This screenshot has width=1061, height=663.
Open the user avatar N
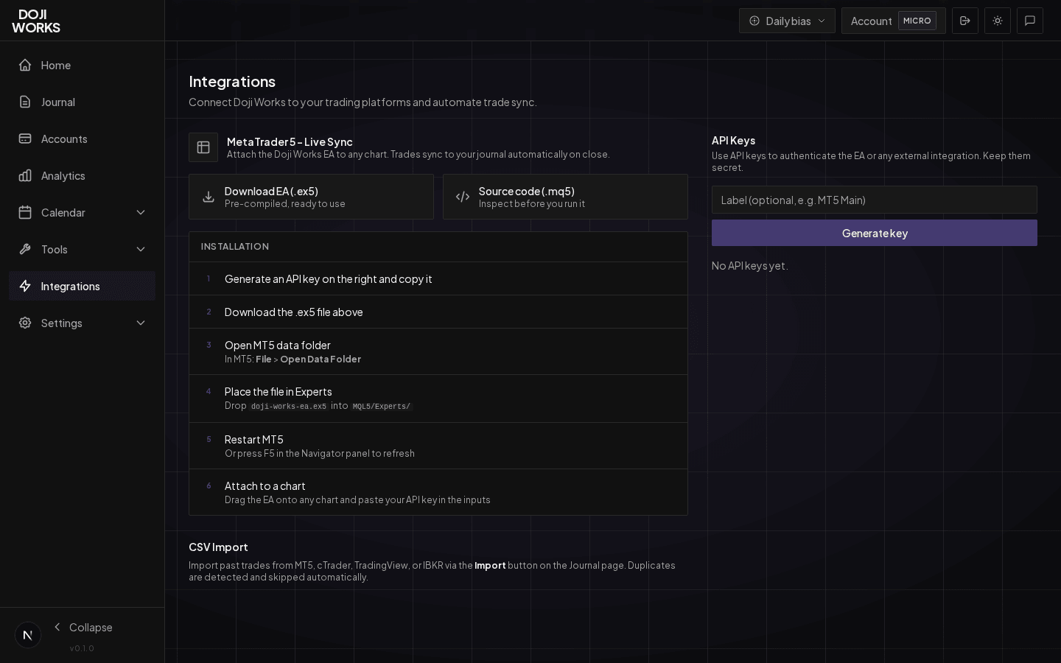[x=28, y=635]
